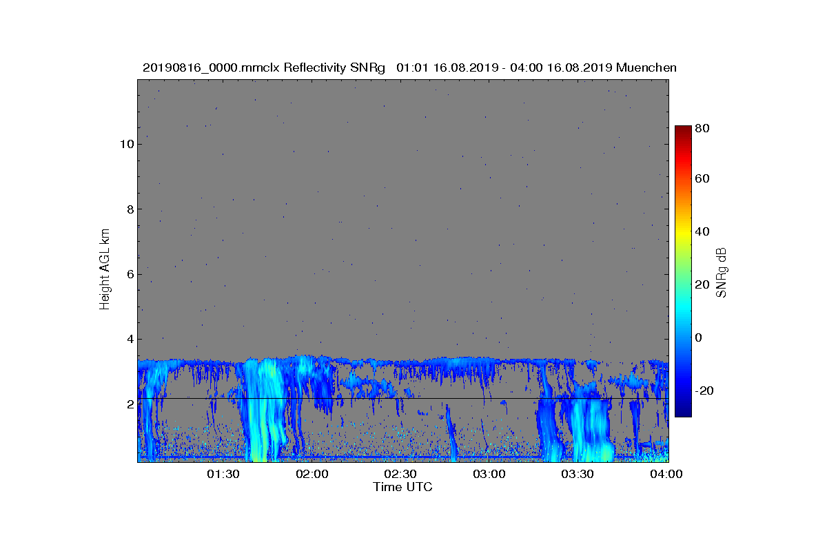Click the plot title mentioning 20190816_0000.mmclx Reflectivity SNRg

click(409, 67)
